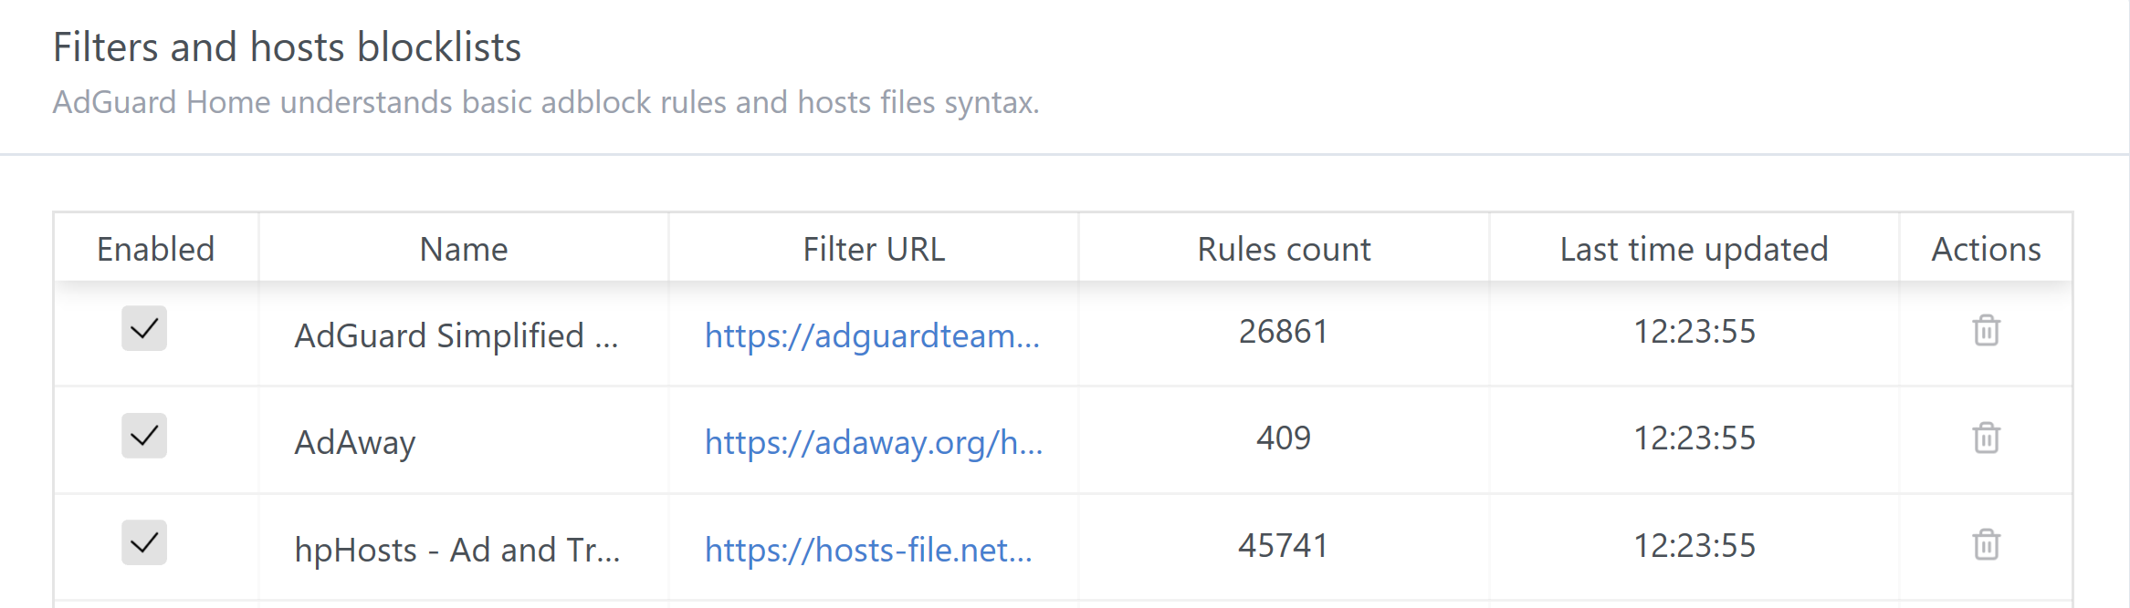The height and width of the screenshot is (608, 2130).
Task: Sort filters by the Name column header
Action: pos(463,249)
